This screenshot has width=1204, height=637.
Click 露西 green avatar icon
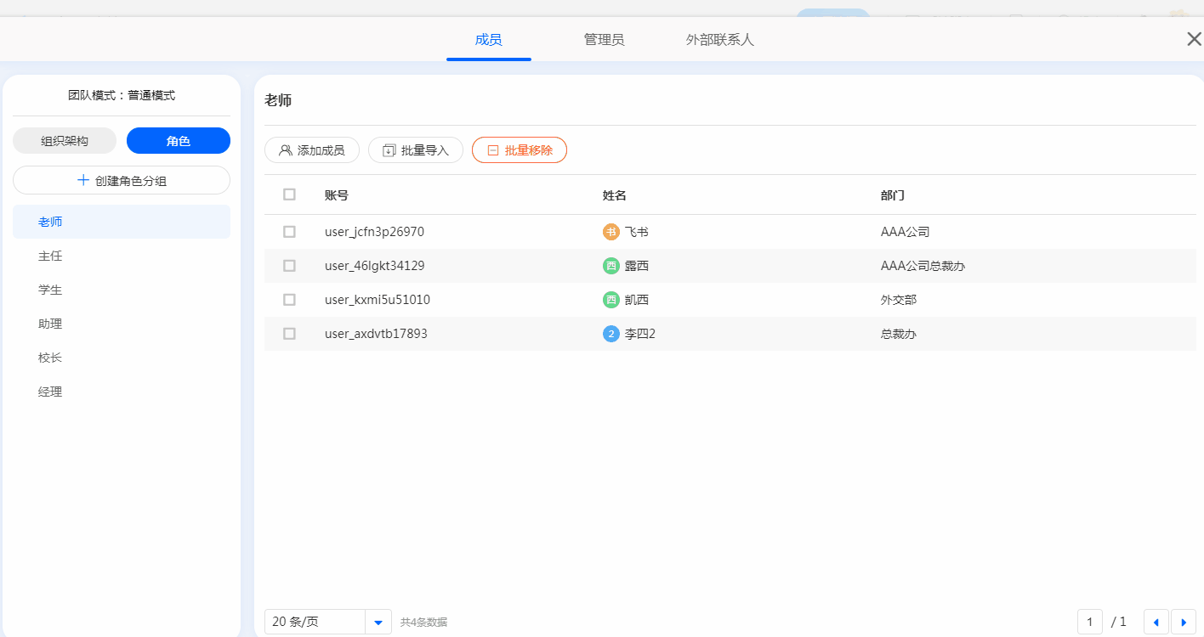611,266
